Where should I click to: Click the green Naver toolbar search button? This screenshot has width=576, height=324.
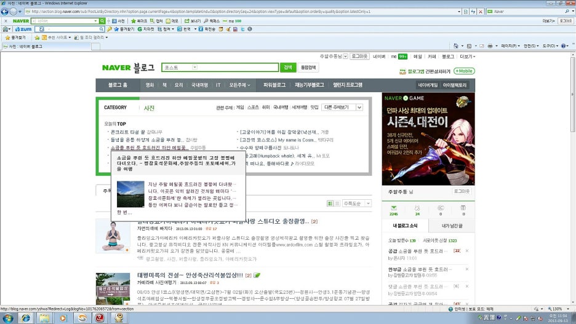(102, 21)
